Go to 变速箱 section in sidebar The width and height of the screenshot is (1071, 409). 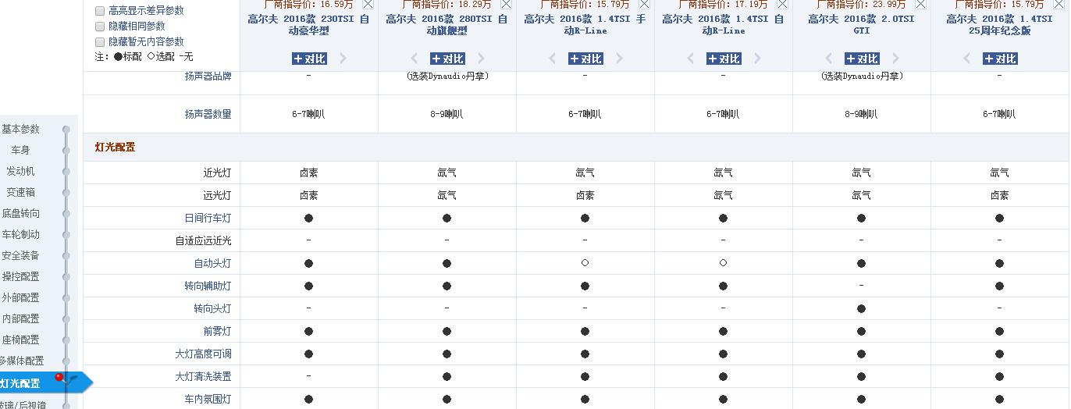[x=20, y=192]
